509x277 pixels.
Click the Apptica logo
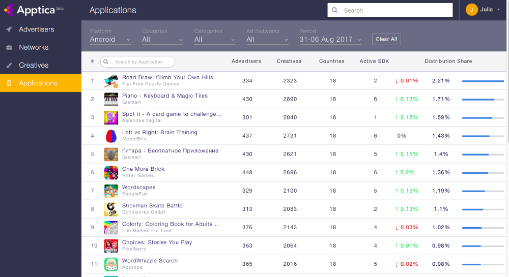(x=34, y=10)
